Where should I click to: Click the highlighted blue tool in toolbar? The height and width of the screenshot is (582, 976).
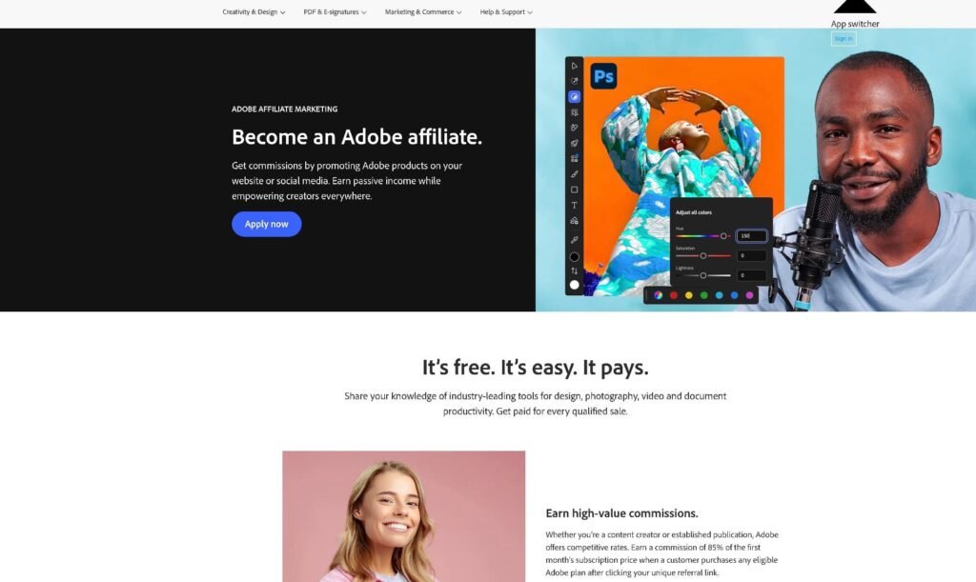pos(574,97)
